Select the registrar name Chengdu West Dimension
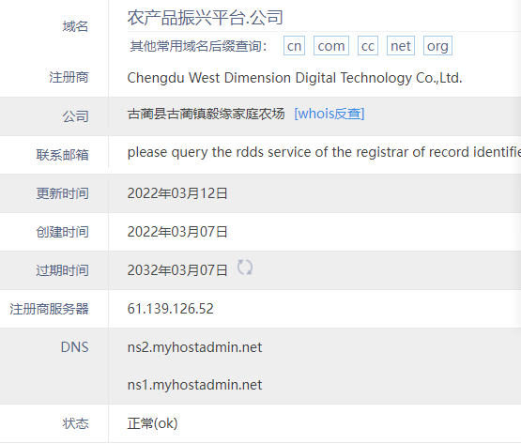 [x=295, y=78]
